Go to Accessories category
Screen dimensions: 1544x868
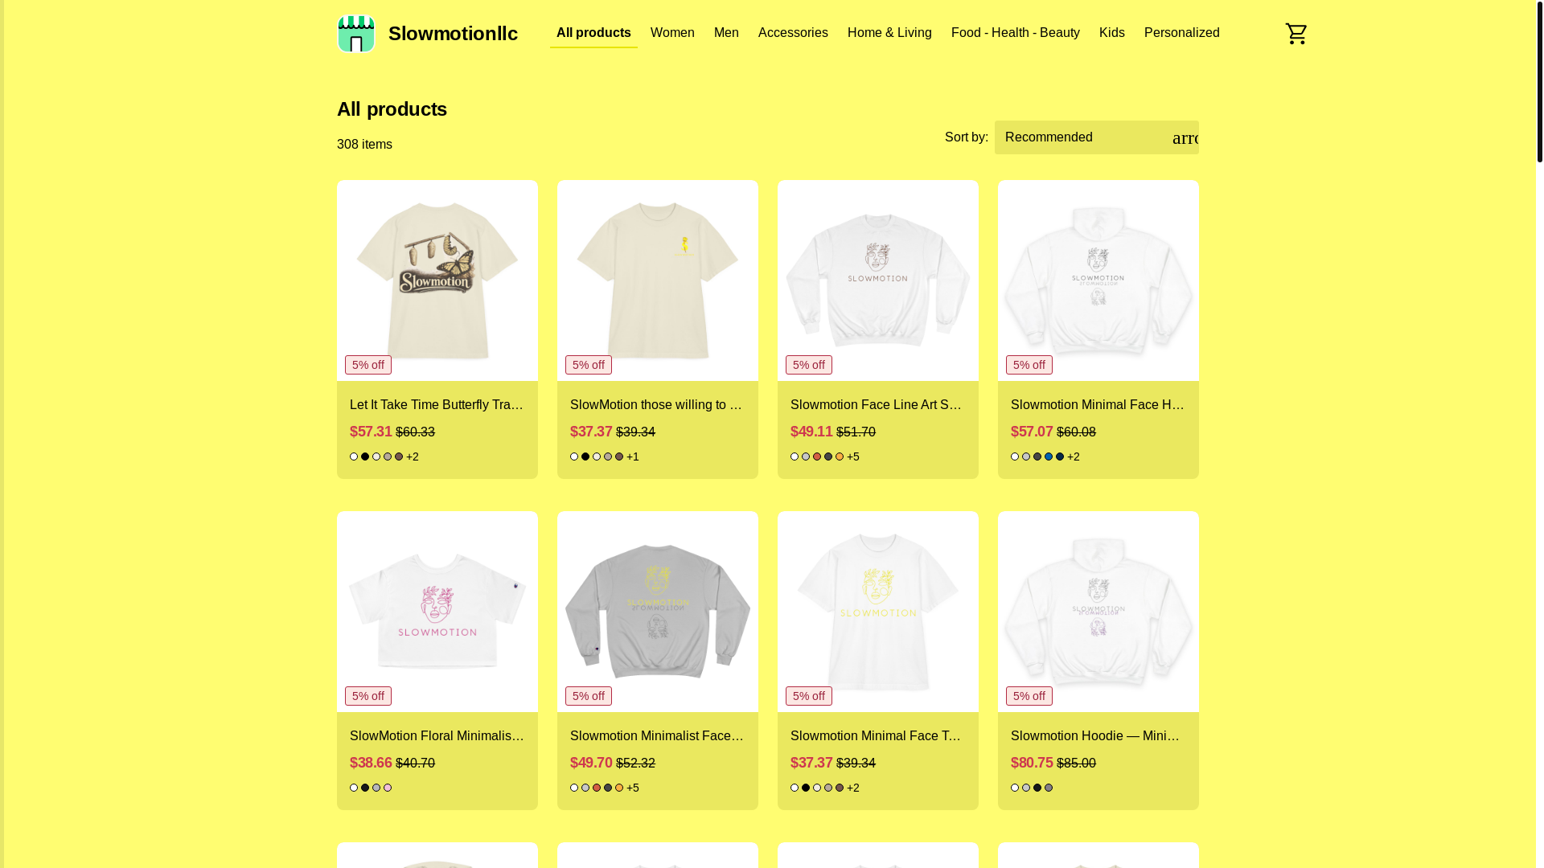click(x=793, y=33)
